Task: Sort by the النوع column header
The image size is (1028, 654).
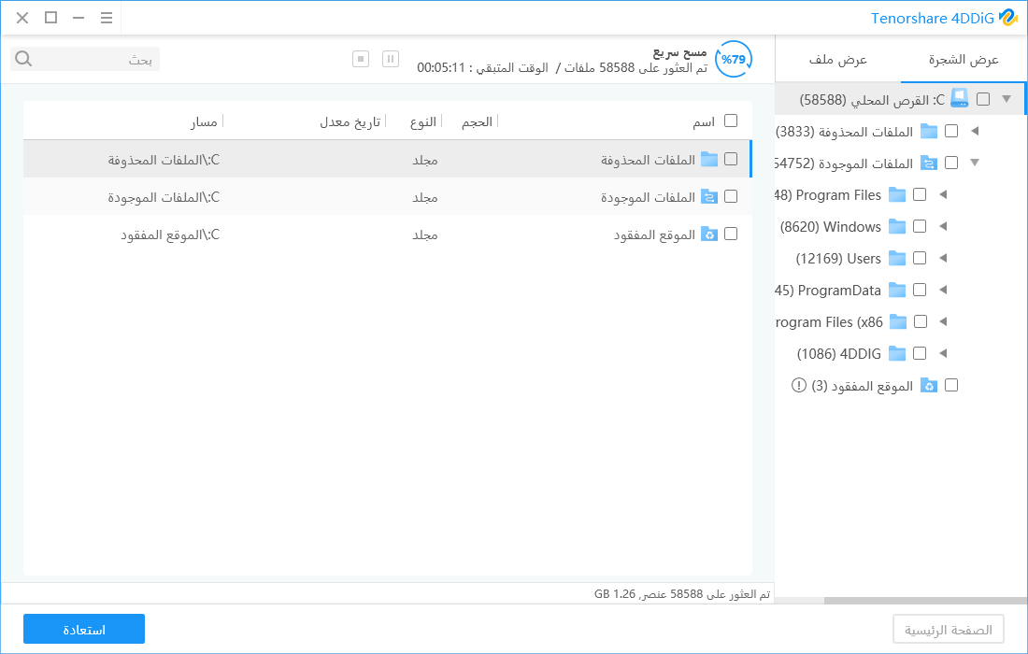Action: tap(422, 121)
